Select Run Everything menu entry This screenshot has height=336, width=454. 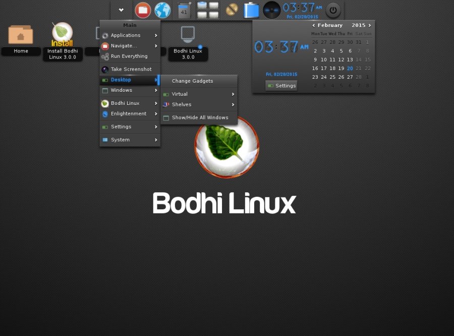tap(130, 56)
